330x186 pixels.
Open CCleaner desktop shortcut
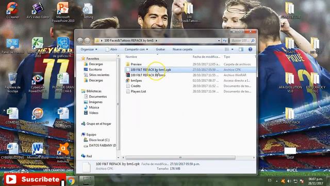[x=12, y=10]
